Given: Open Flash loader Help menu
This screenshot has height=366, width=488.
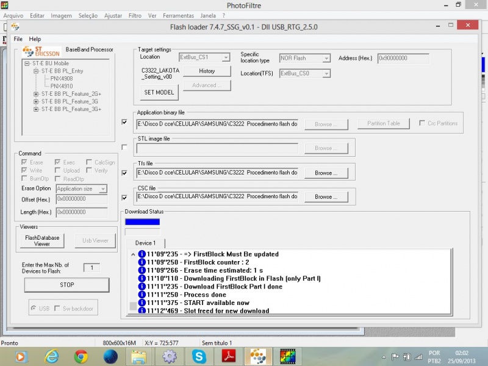Looking at the screenshot, I should coord(35,39).
